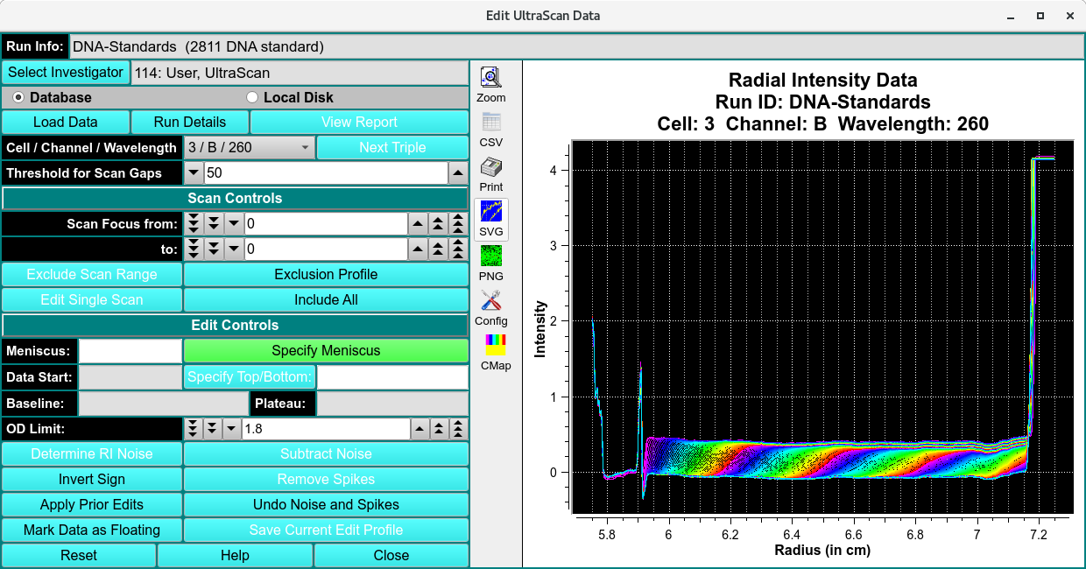The width and height of the screenshot is (1086, 569).
Task: Click the Zoom magnifier icon
Action: tap(491, 78)
